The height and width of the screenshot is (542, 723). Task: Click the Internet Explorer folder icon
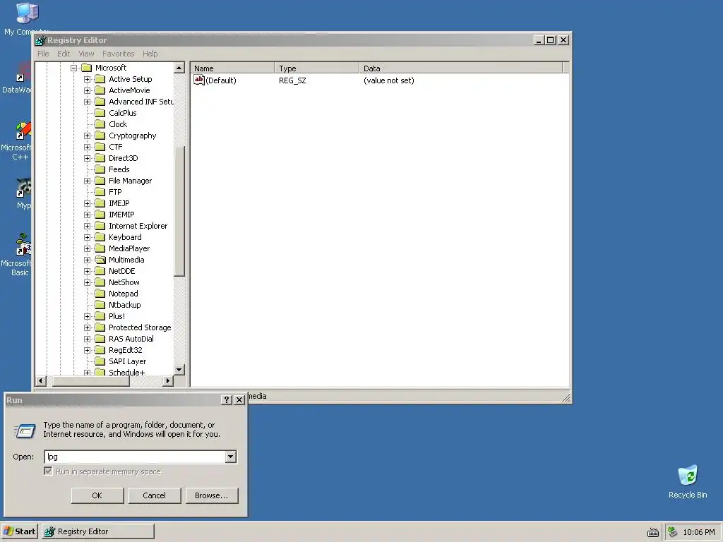pyautogui.click(x=100, y=226)
